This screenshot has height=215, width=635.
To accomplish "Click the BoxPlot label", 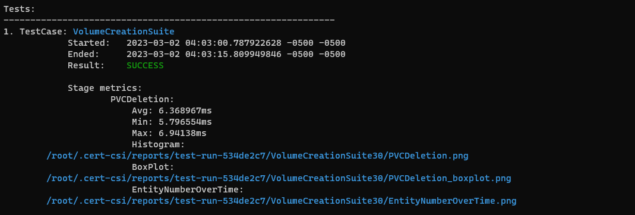I will [x=153, y=167].
